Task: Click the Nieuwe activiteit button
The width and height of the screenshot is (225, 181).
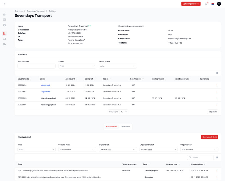Action: pos(210,137)
